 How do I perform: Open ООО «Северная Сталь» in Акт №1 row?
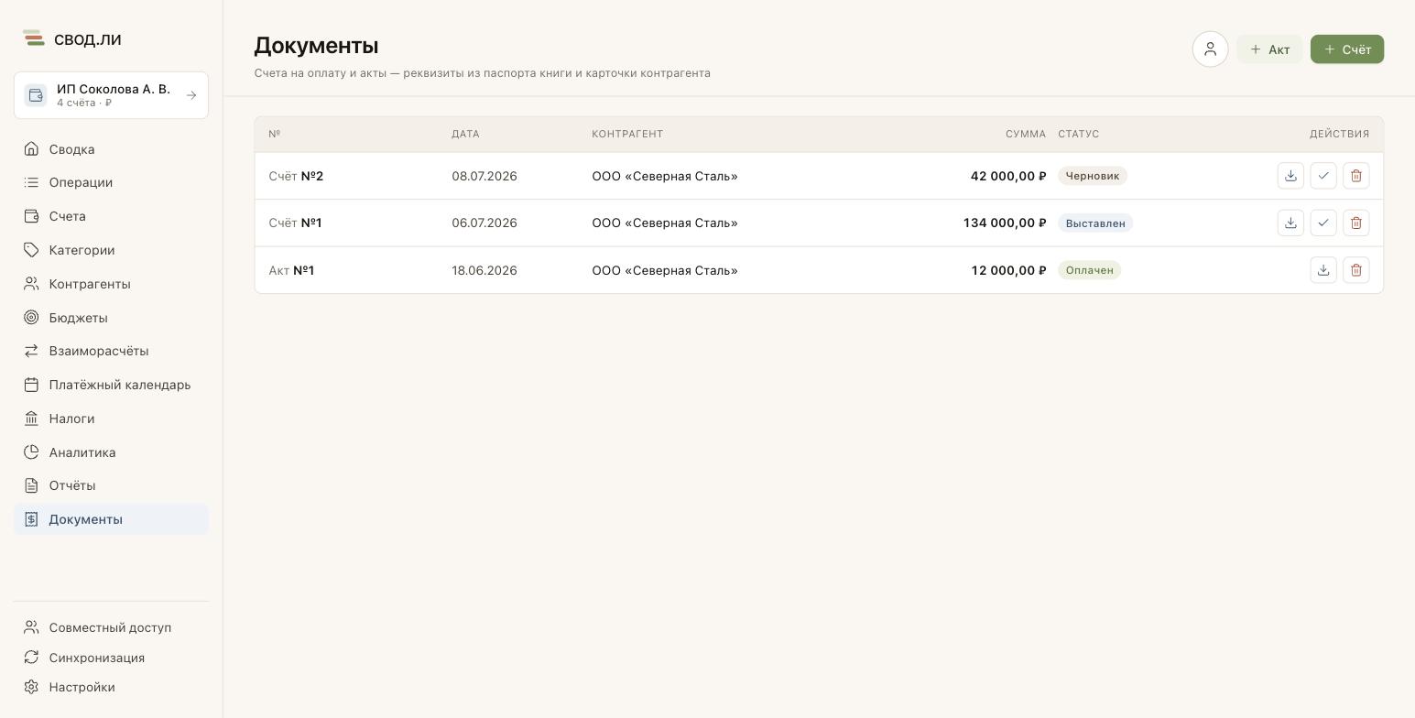point(665,270)
